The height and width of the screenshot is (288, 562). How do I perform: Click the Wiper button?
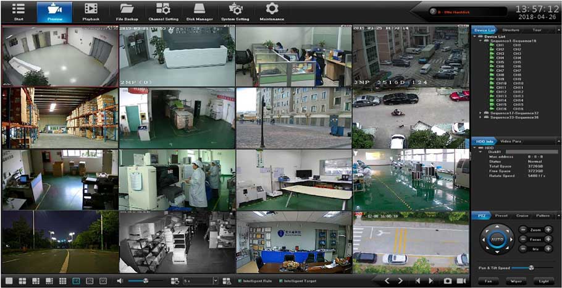coord(516,281)
